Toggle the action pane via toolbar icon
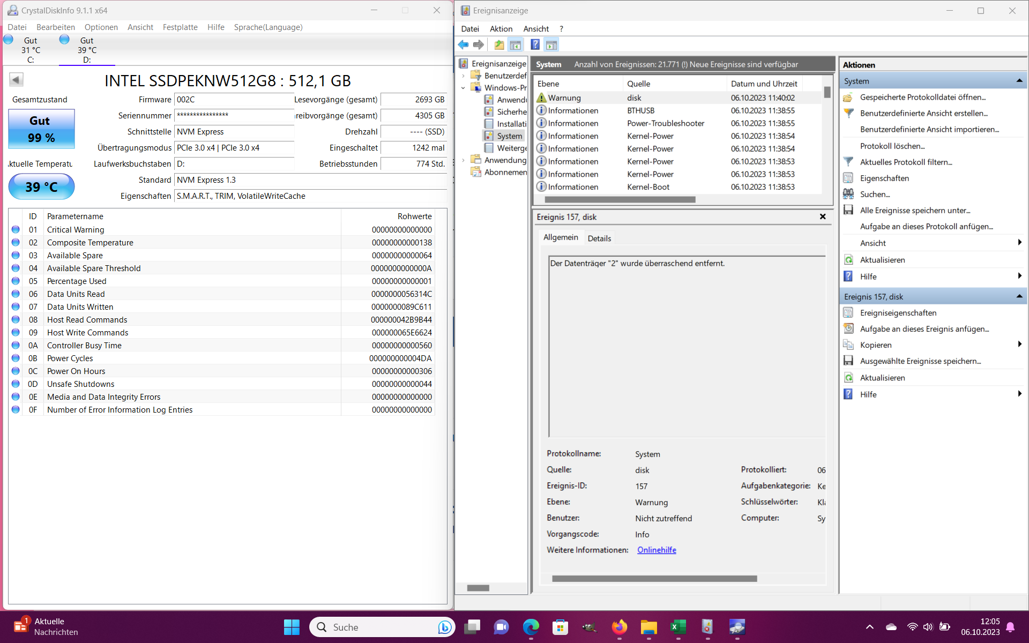Image resolution: width=1029 pixels, height=643 pixels. [551, 44]
